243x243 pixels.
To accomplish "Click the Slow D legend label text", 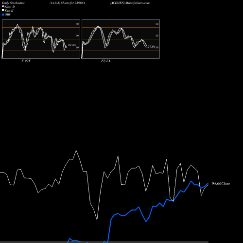I will point(10,7).
